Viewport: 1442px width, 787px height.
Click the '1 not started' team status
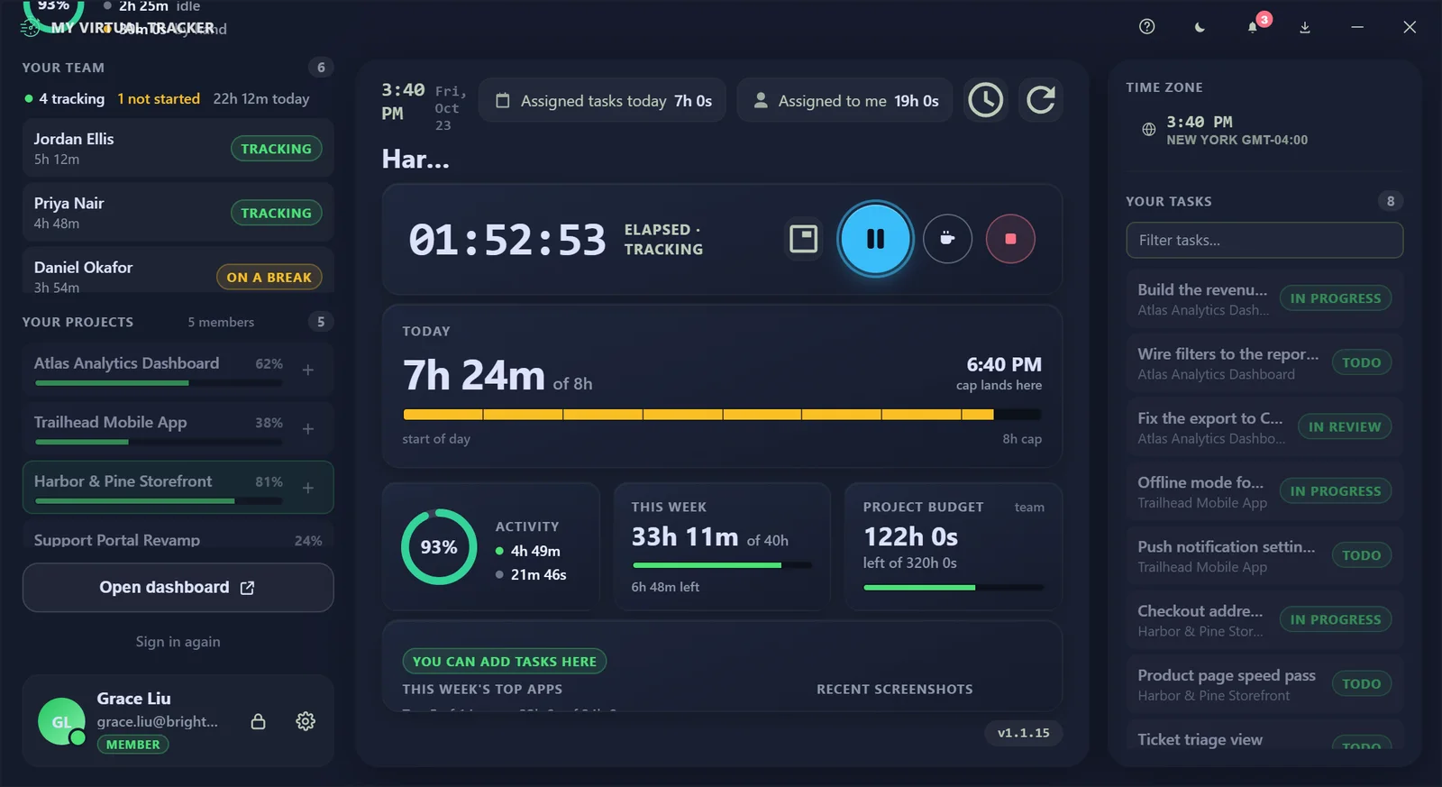159,99
